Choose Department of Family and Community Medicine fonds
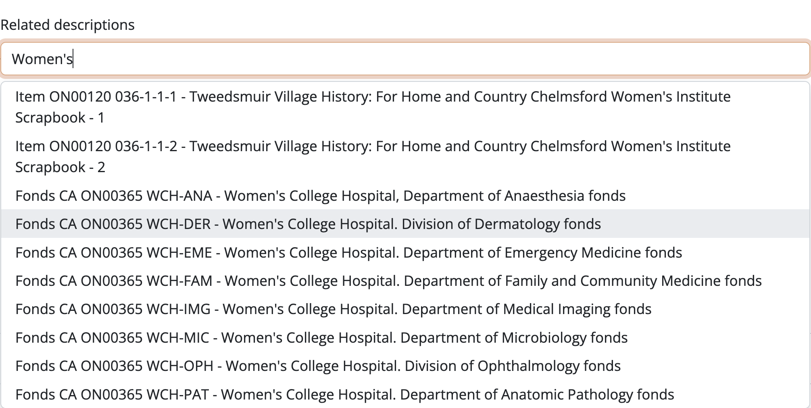Screen dimensions: 811x408 coord(388,281)
